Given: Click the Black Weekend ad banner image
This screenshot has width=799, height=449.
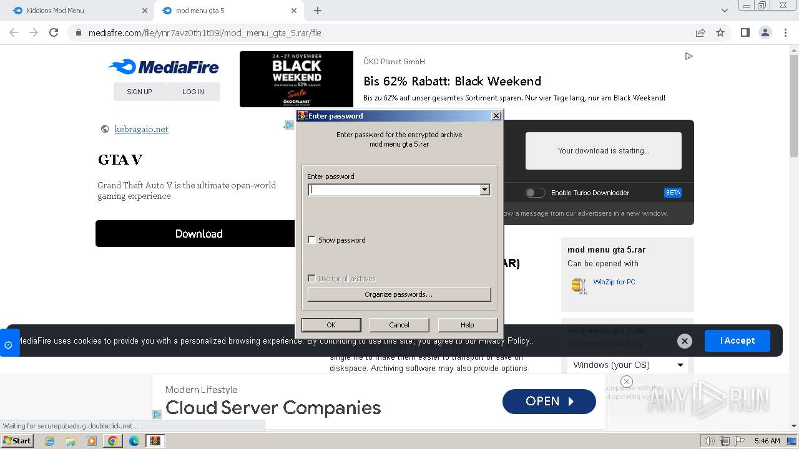Looking at the screenshot, I should pyautogui.click(x=297, y=79).
